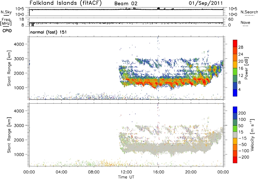Click the blue 100–200 Velocity swatch
The image size is (258, 179).
tap(235, 116)
